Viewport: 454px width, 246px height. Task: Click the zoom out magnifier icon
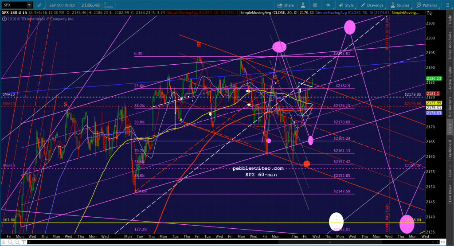tap(17, 242)
